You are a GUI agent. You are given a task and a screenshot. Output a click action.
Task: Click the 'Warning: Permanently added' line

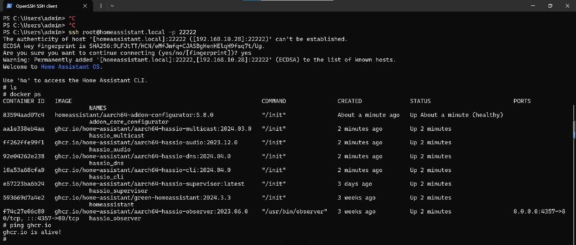click(199, 60)
